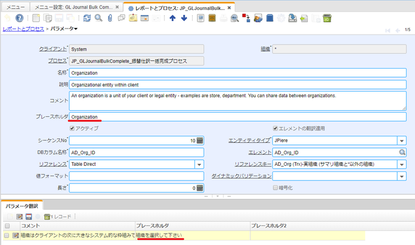
Task: Toggle the 暗号化 checkbox
Action: [x=275, y=187]
